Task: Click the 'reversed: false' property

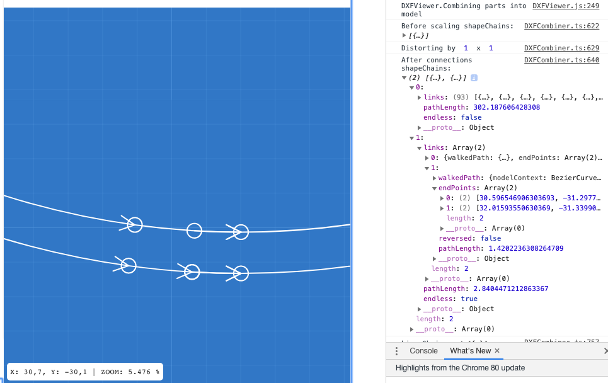Action: (469, 238)
